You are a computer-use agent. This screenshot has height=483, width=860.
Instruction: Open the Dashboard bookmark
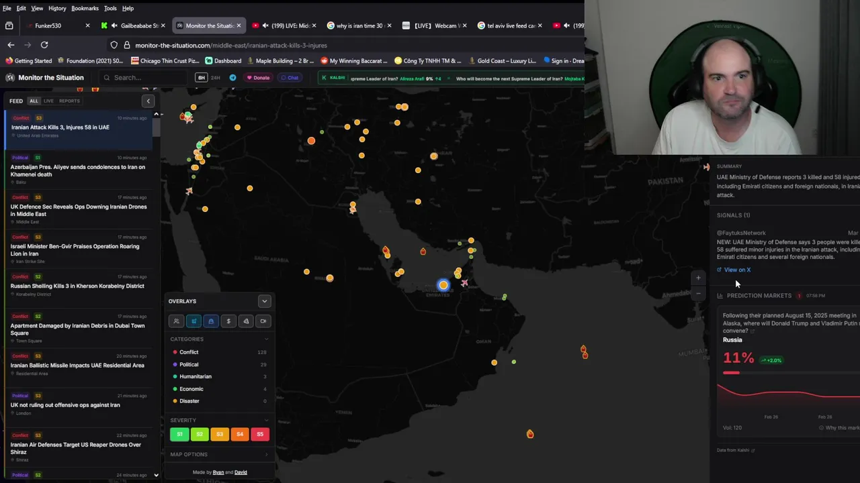(223, 60)
